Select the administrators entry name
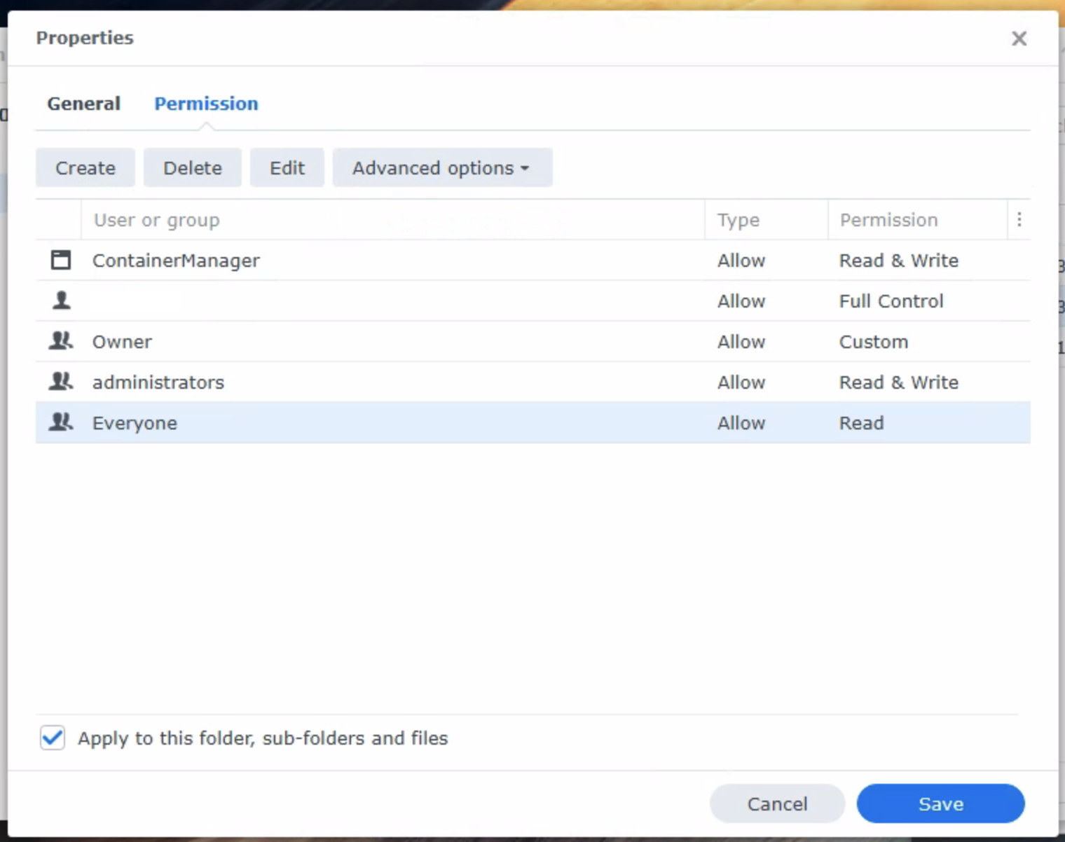The height and width of the screenshot is (842, 1065). tap(158, 382)
